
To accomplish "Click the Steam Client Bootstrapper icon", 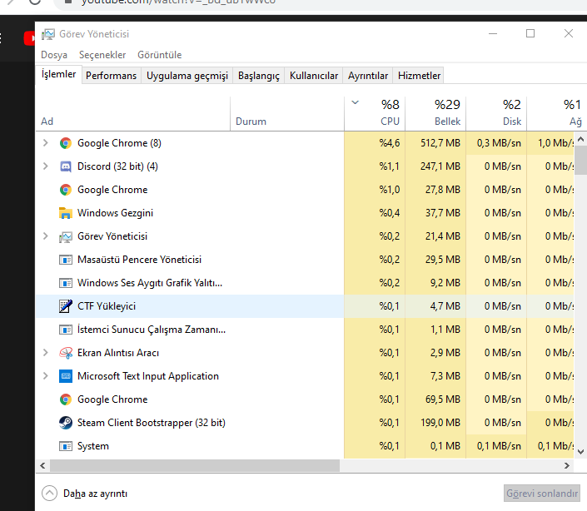I will click(x=66, y=423).
